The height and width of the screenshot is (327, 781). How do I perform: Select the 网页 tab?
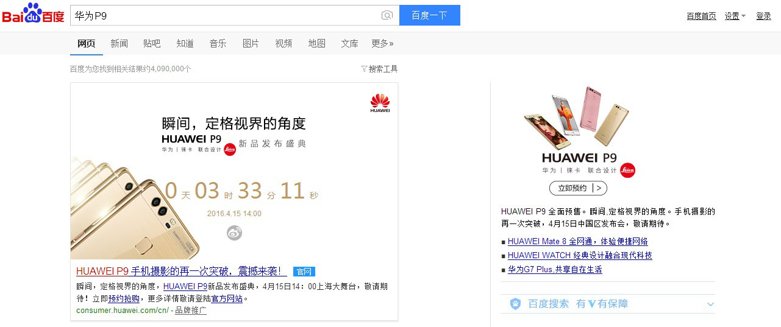tap(87, 43)
